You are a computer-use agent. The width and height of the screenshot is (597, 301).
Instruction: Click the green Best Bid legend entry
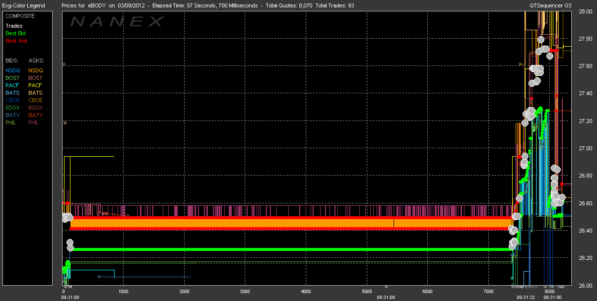click(x=16, y=33)
